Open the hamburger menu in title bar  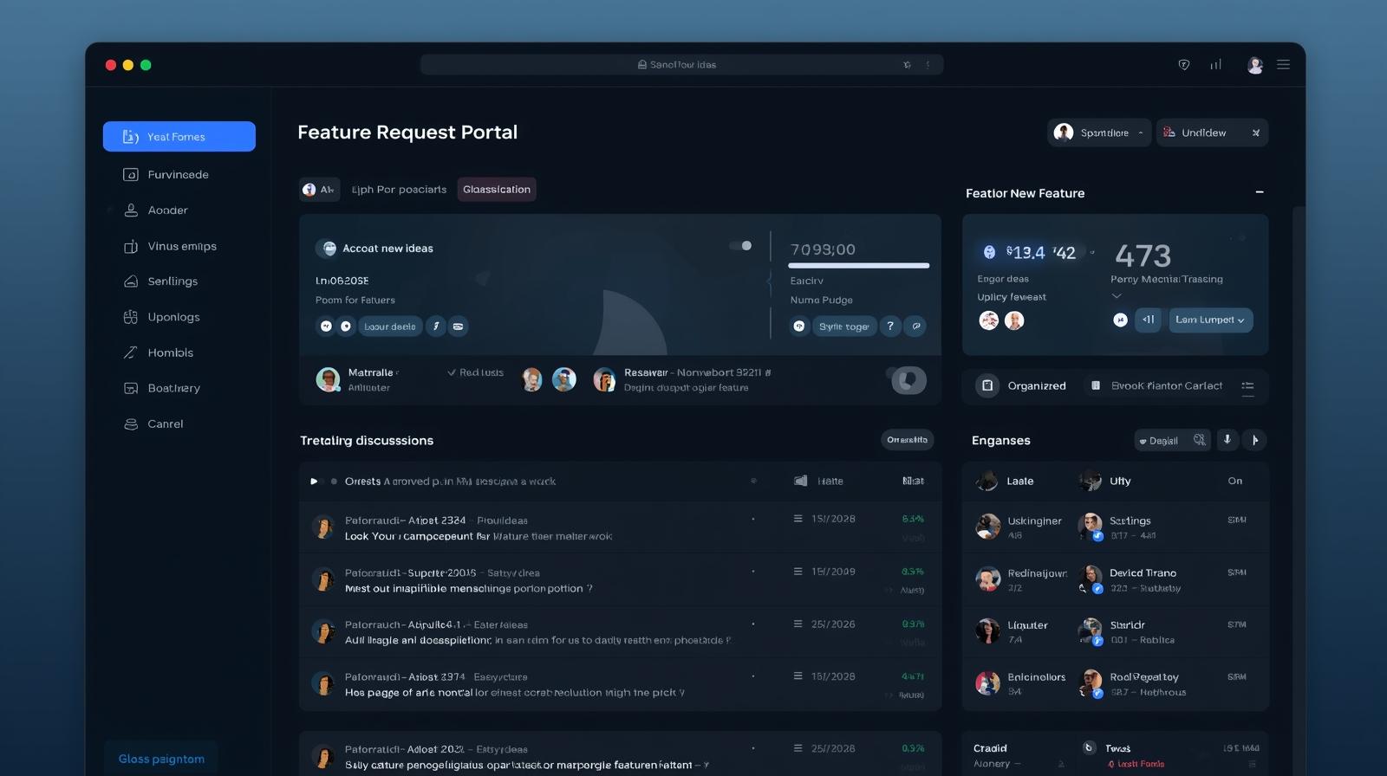1284,65
